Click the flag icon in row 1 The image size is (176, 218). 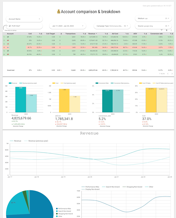8,37
